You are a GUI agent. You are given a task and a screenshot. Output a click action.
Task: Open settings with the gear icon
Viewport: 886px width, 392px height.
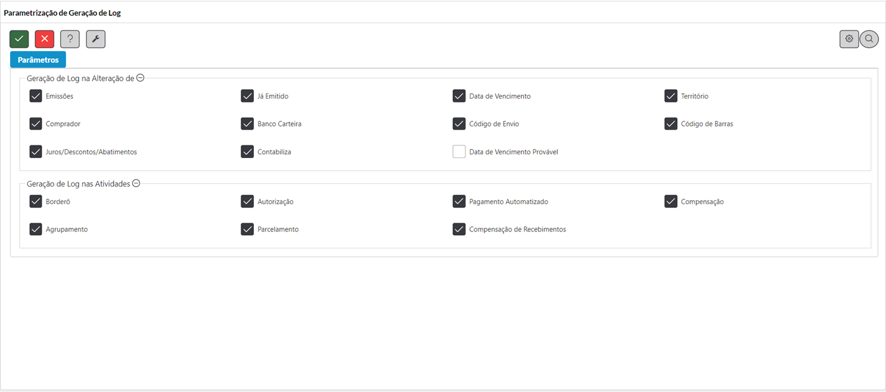[x=849, y=39]
